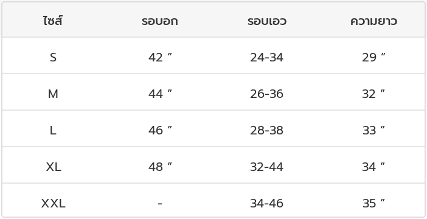The width and height of the screenshot is (427, 219).
Task: Click the รอบเอว column header
Action: tap(267, 21)
